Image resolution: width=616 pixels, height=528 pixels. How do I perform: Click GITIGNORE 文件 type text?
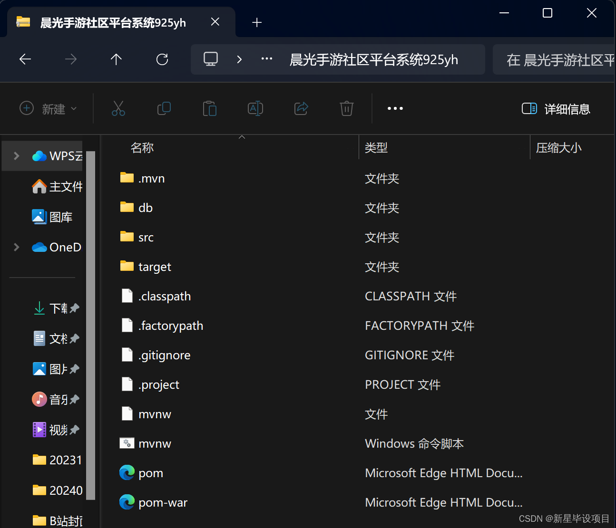point(410,355)
